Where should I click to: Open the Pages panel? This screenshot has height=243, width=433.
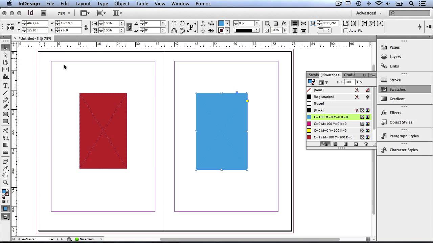[x=394, y=47]
